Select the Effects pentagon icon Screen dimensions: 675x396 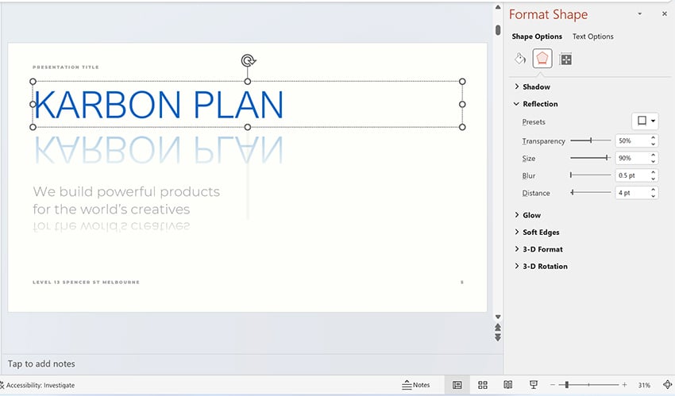coord(542,59)
